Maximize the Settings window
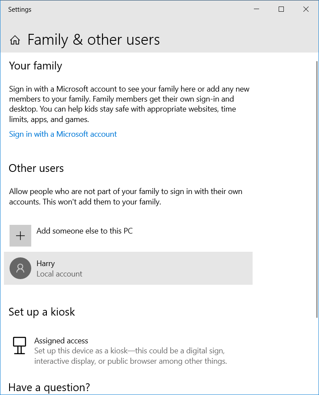The height and width of the screenshot is (395, 319). 281,9
